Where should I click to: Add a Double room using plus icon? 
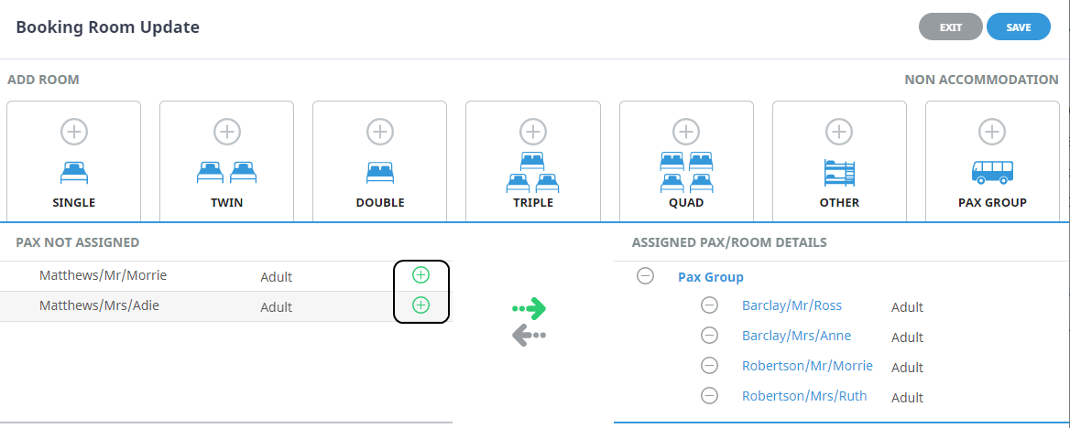point(380,132)
